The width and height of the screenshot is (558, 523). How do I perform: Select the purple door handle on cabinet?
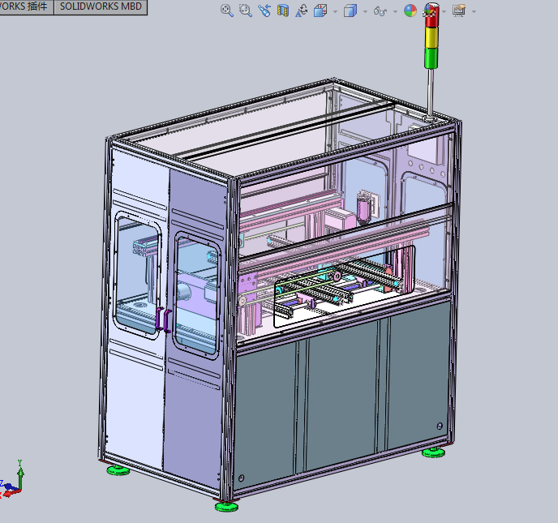(x=163, y=319)
